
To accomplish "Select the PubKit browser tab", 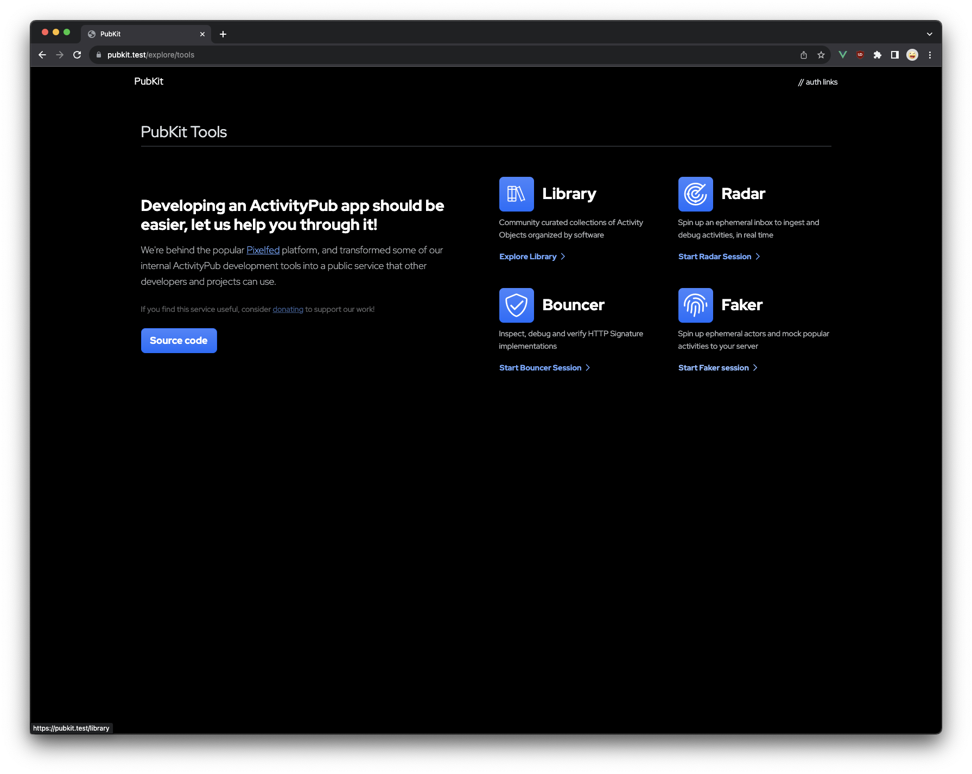I will [146, 34].
